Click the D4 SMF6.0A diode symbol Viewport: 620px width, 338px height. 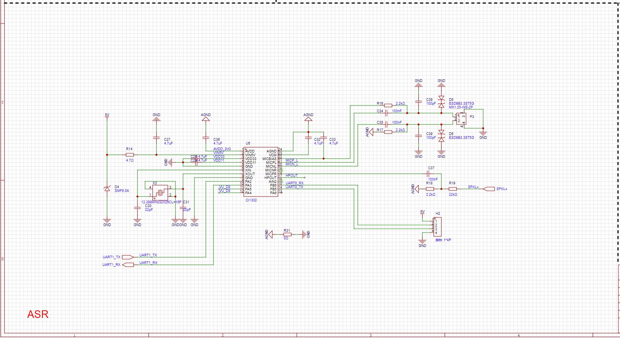[107, 189]
